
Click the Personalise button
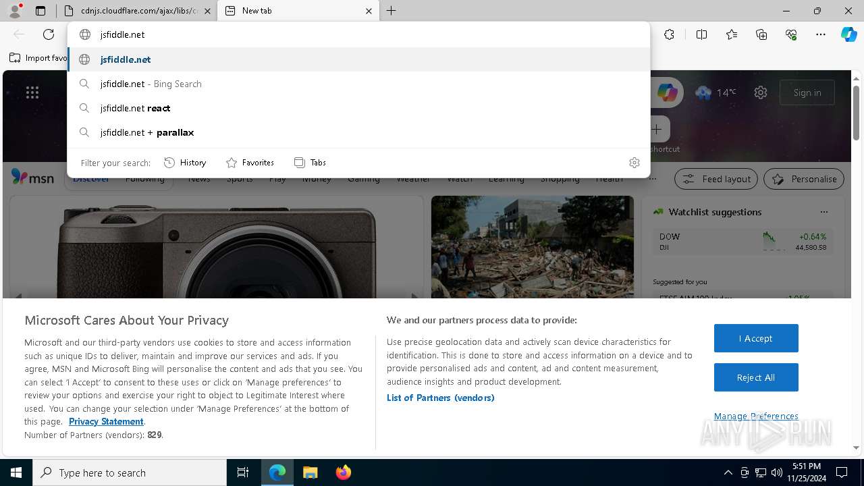804,179
